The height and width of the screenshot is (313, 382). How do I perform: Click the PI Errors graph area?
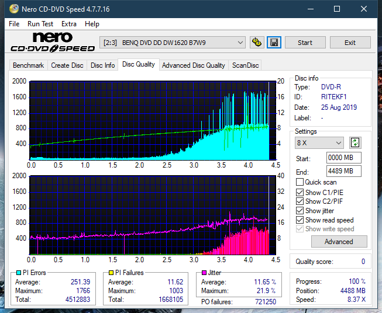point(153,120)
